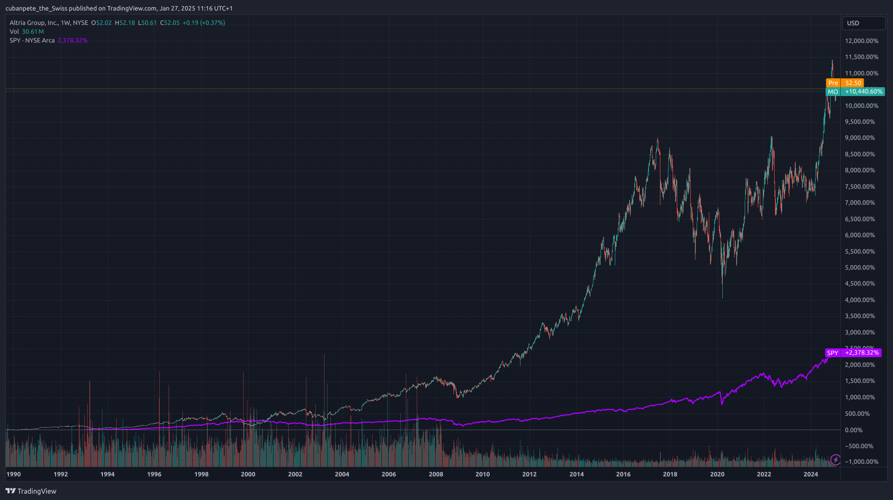Viewport: 893px width, 500px height.
Task: Click 2022 on the time axis
Action: 764,474
